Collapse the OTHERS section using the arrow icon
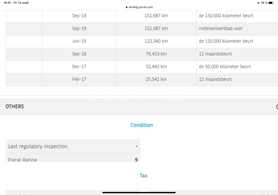 coord(277,107)
